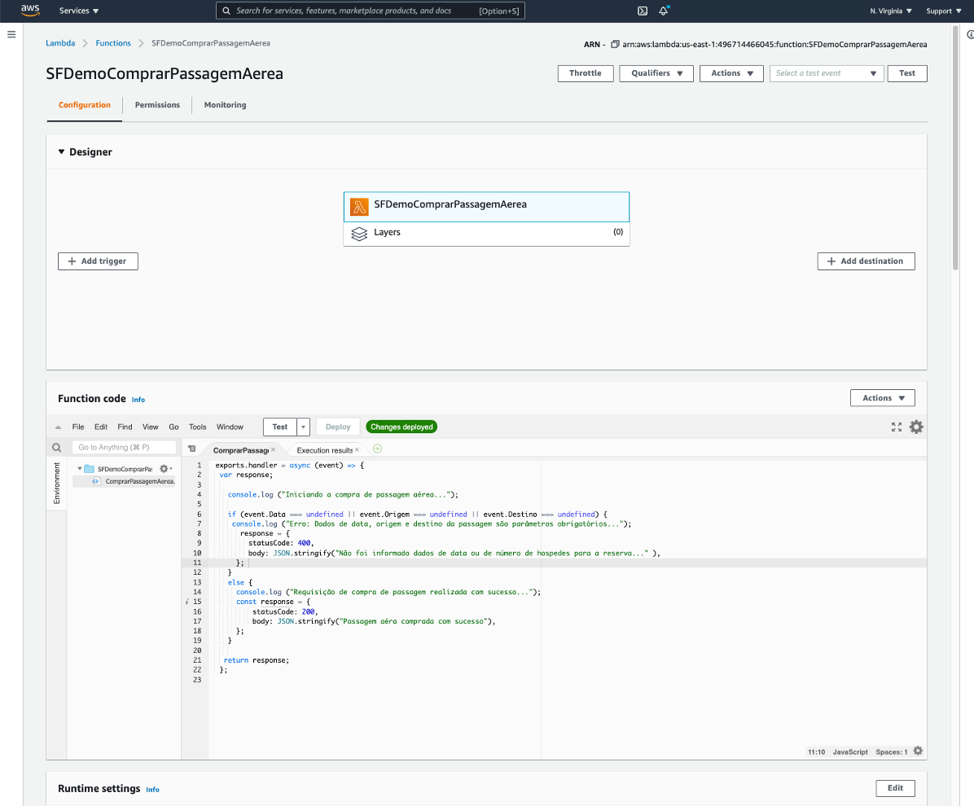Switch to the Monitoring tab

pyautogui.click(x=225, y=105)
